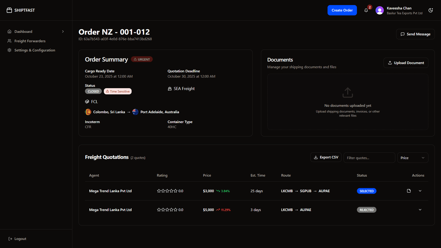
Task: Click the FCL package icon in Order Summary
Action: [x=87, y=101]
